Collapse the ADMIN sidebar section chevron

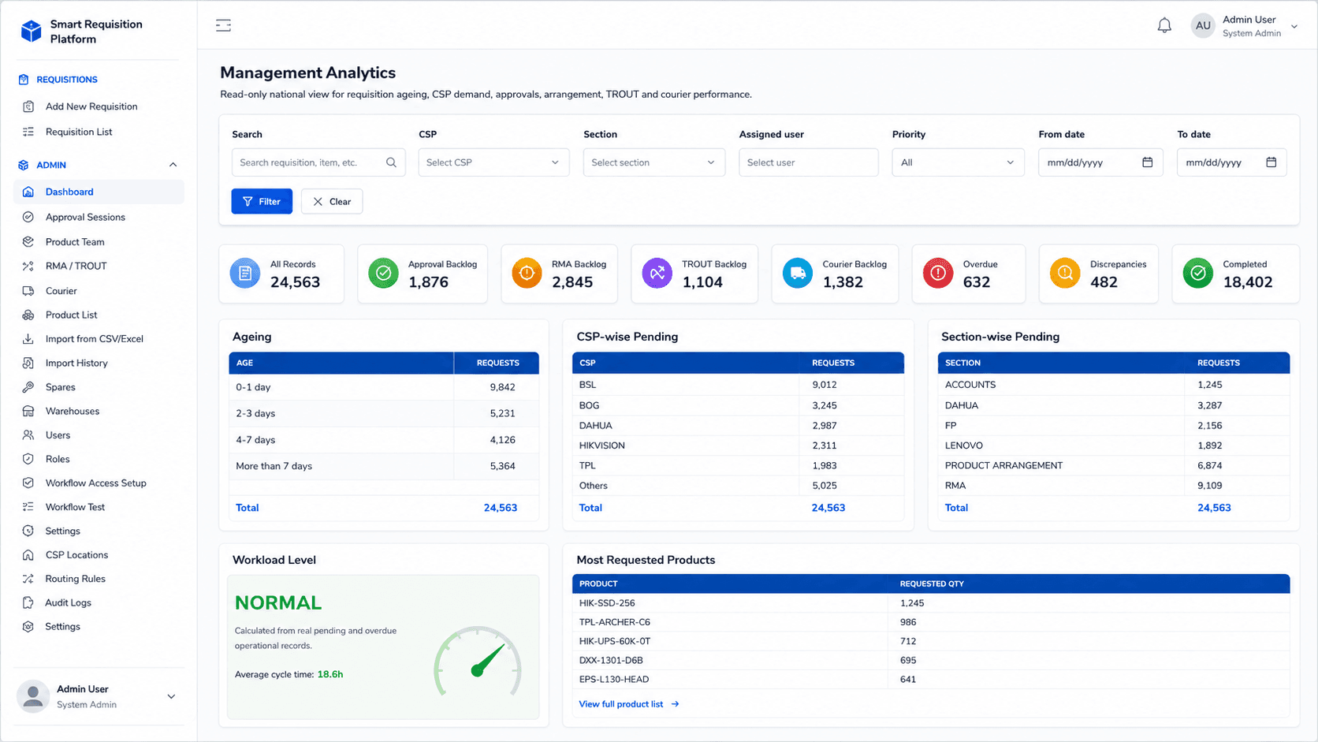tap(173, 165)
